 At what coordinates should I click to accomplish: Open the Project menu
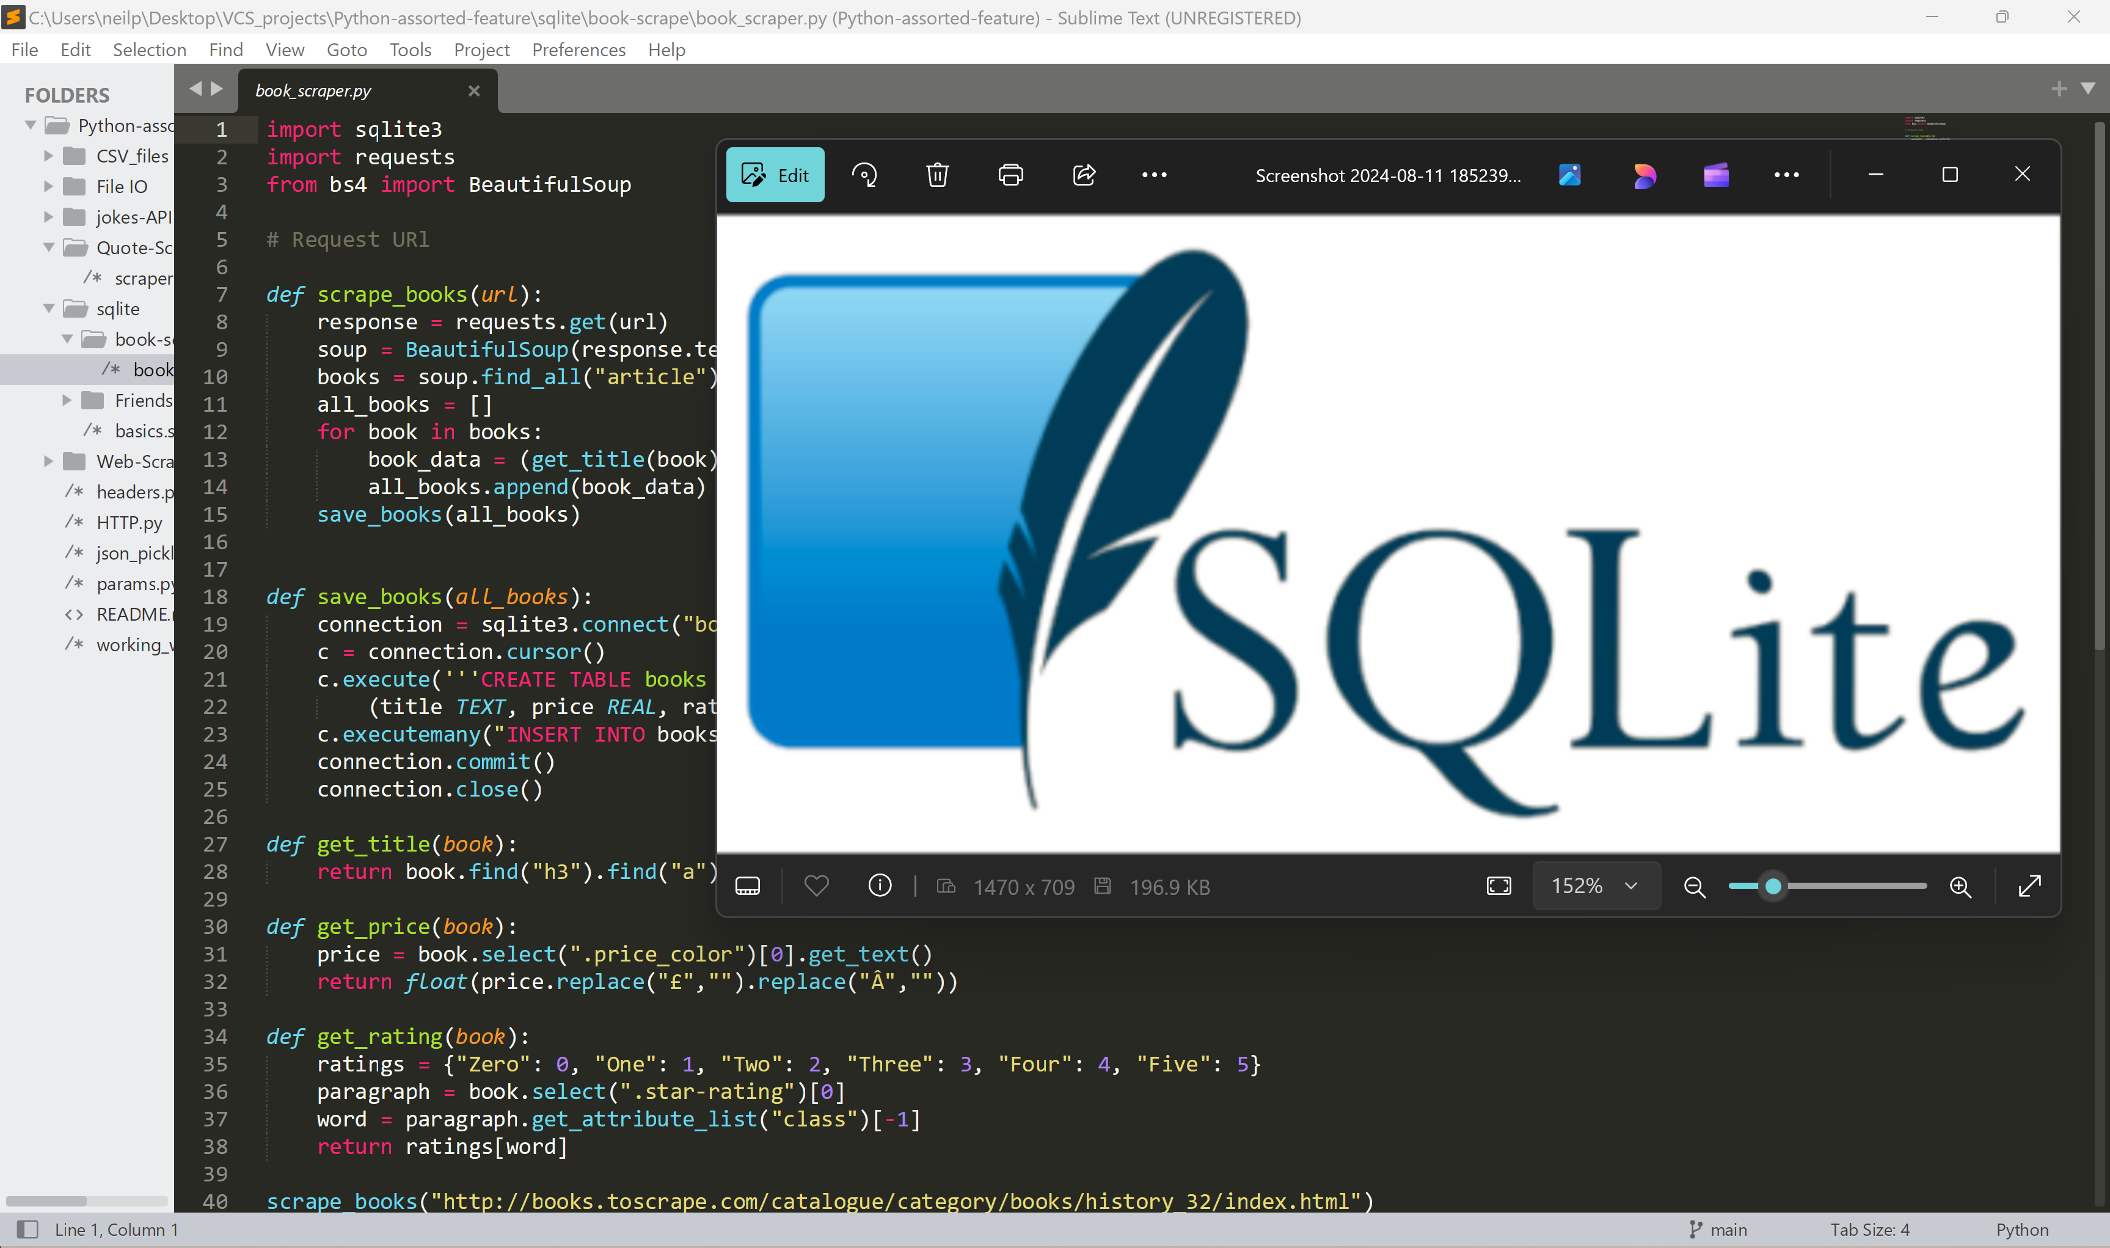482,49
